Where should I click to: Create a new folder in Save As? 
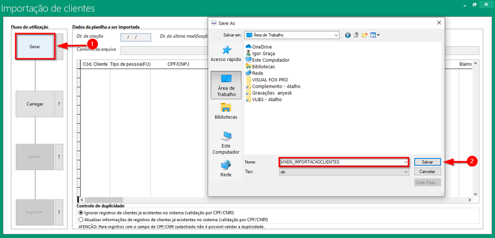(365, 35)
